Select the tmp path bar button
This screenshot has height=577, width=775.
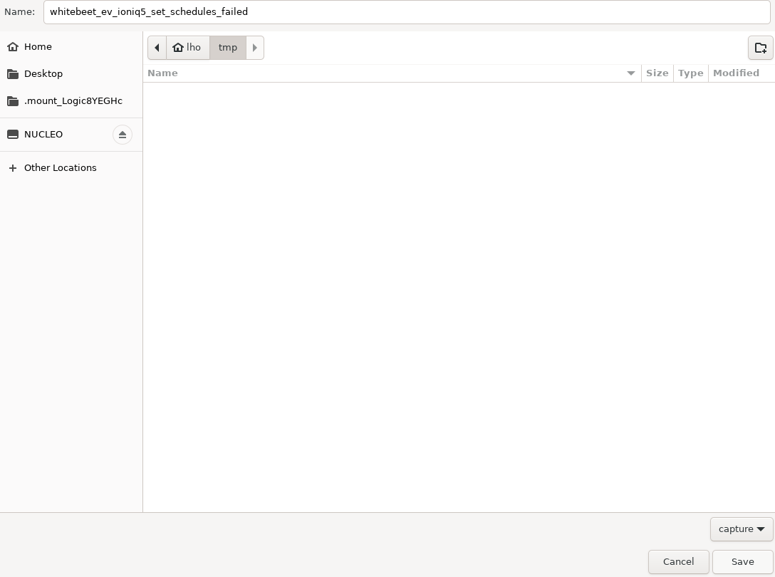[x=228, y=48]
